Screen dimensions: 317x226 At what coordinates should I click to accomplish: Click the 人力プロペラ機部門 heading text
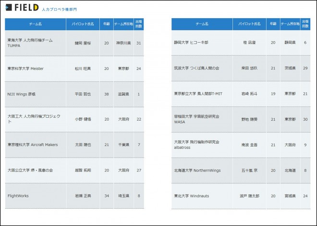[59, 9]
